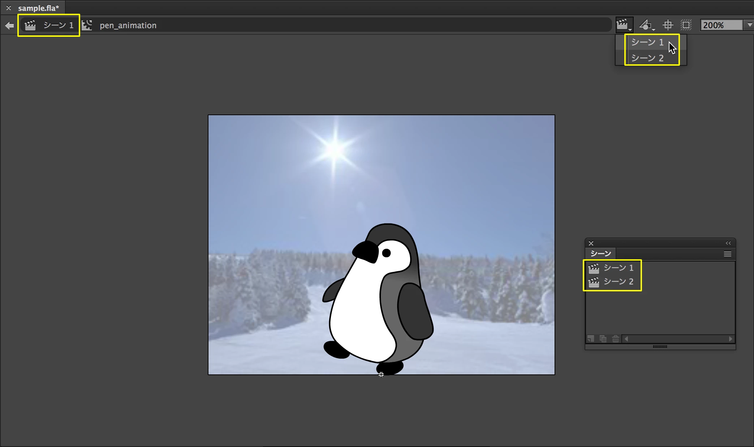Screen dimensions: 754x447
Task: Expand the 200% zoom dropdown arrow
Action: (x=750, y=25)
